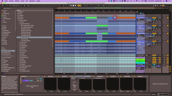This screenshot has height=96, width=172.
Task: Toggle the Key map mode switch
Action: (157, 6)
